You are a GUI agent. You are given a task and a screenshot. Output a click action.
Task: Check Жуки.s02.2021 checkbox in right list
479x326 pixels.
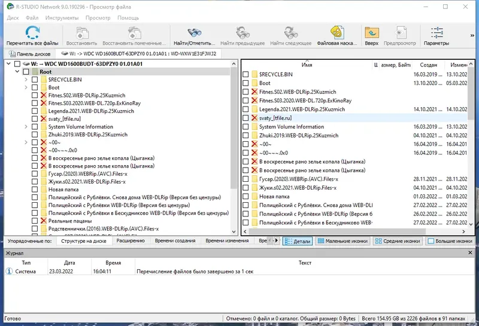coord(245,188)
